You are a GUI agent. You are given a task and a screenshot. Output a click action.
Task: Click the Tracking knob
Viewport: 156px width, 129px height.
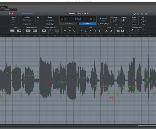(13, 21)
